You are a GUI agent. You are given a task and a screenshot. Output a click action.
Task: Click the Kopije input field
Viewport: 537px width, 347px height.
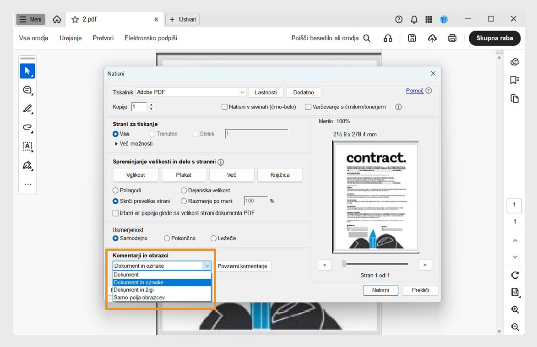click(139, 107)
